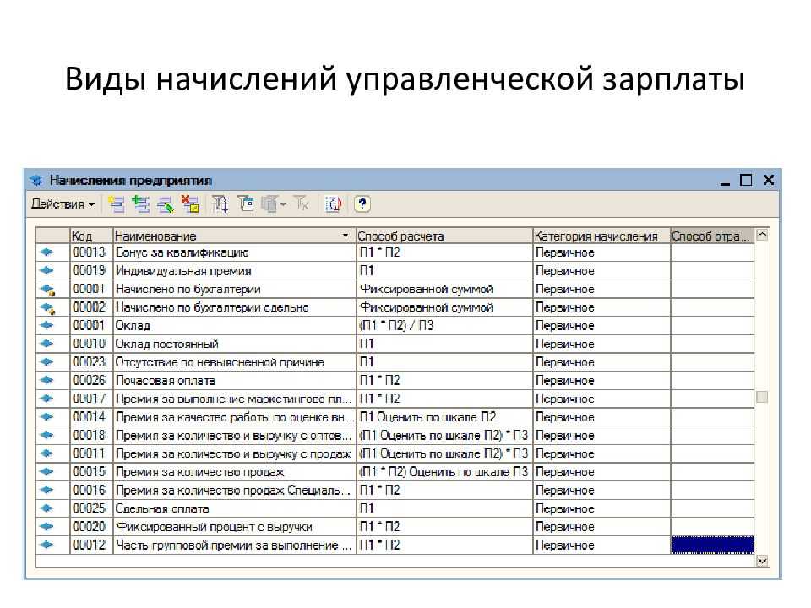Click code cell 00026
This screenshot has width=811, height=608.
pos(91,381)
